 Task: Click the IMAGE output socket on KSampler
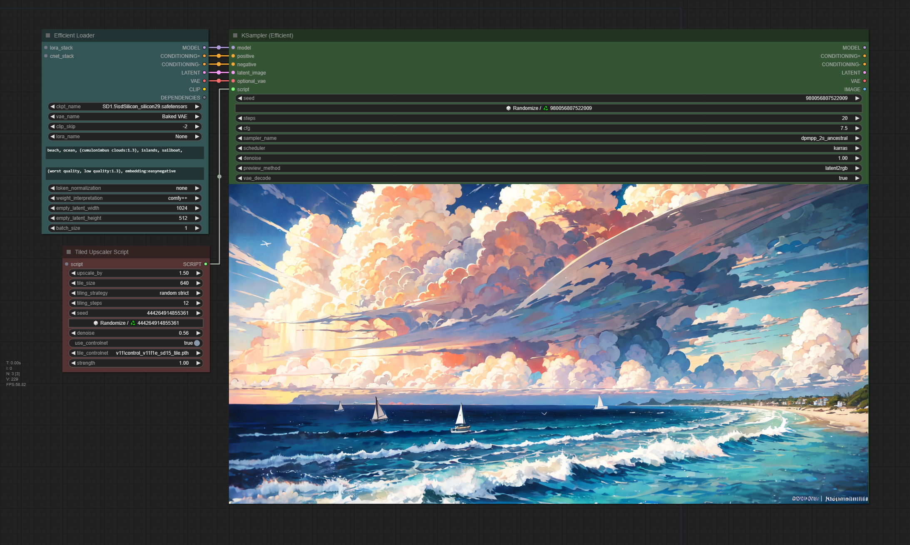point(865,90)
